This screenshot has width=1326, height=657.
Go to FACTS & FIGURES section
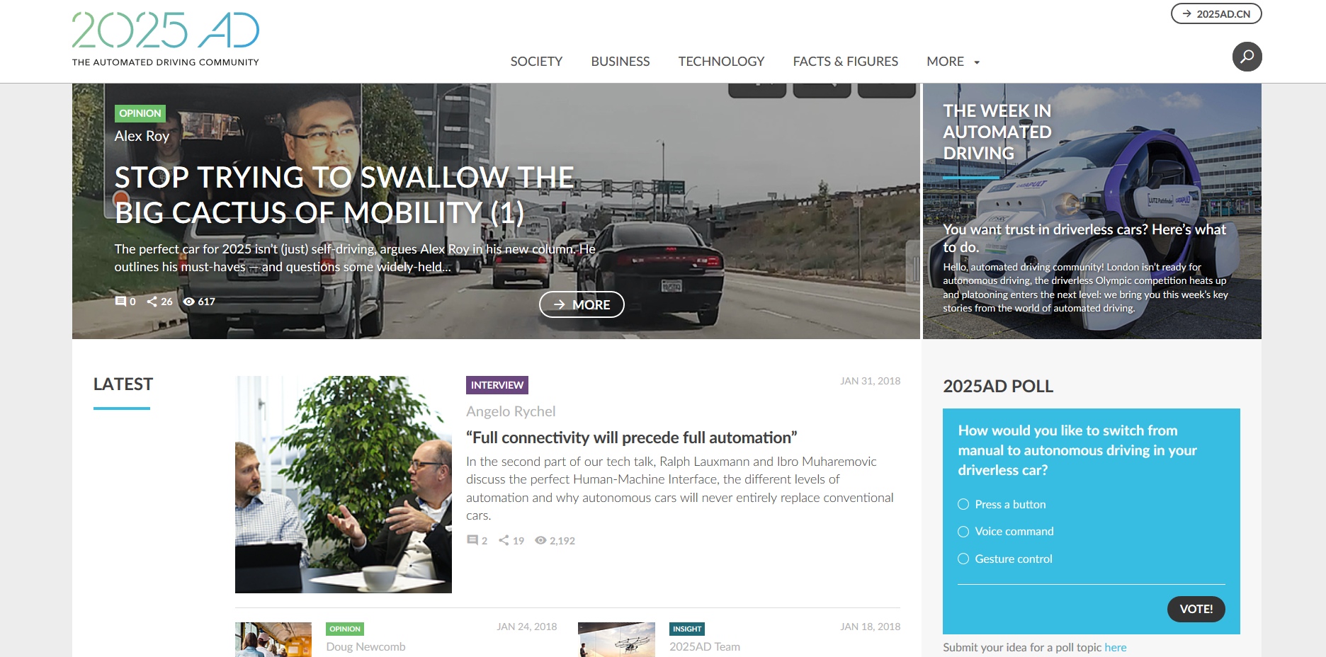click(x=845, y=62)
